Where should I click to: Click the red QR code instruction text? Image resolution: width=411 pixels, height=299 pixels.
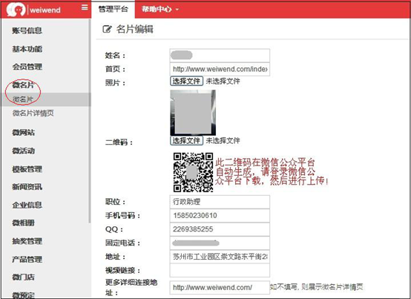pyautogui.click(x=272, y=172)
